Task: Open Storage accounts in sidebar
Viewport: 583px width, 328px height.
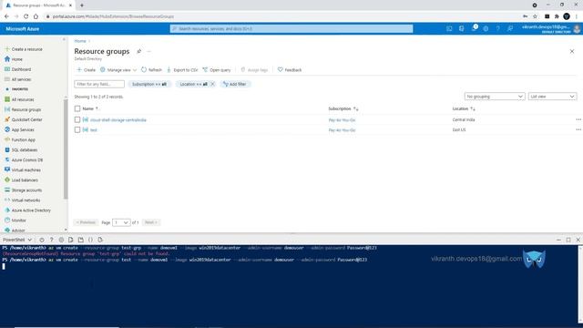Action: [x=23, y=190]
